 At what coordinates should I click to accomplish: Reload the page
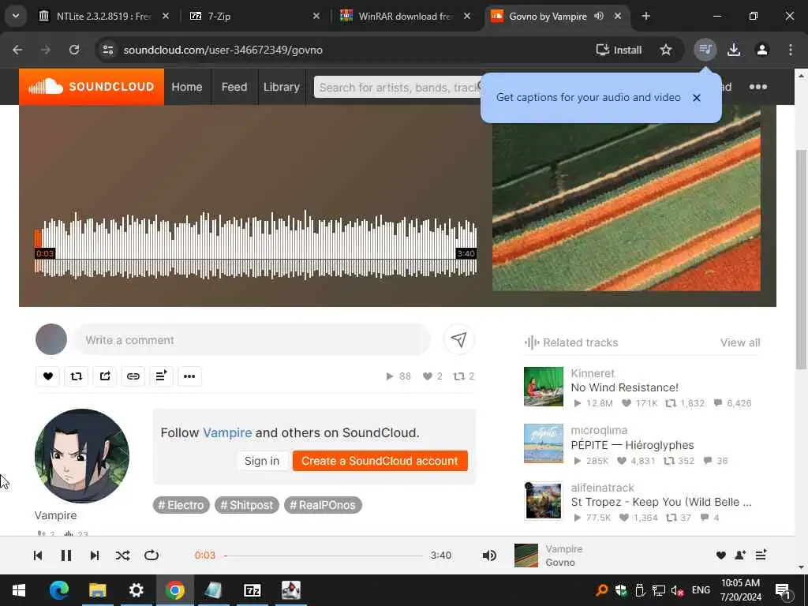point(74,50)
